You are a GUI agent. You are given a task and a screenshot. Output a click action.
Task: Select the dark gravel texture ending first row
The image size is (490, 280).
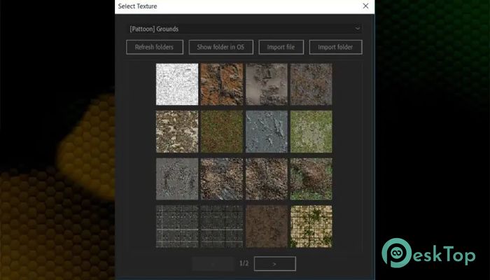(311, 84)
